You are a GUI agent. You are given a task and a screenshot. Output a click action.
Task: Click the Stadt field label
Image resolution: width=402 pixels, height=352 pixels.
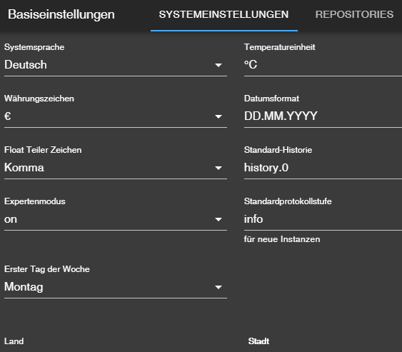pos(258,341)
